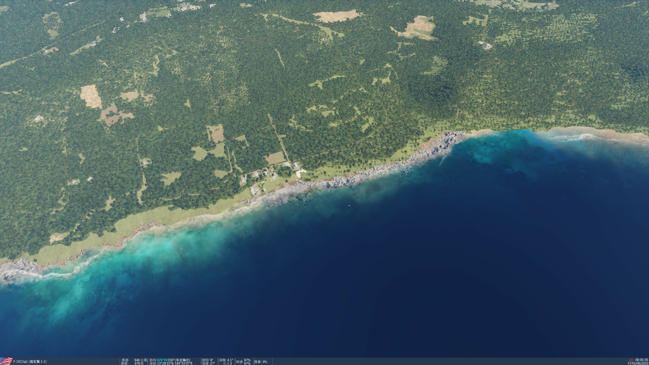
Task: Click the F2 01/06/2020 date text
Action: click(638, 363)
